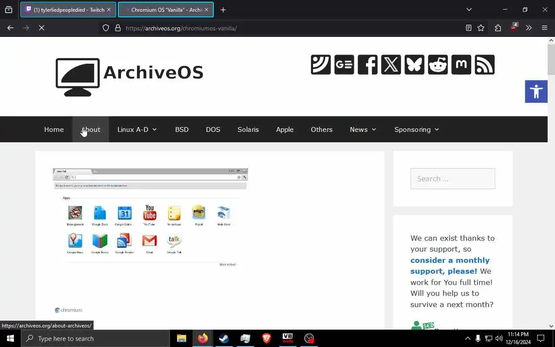Viewport: 555px width, 347px height.
Task: Open the Firefox application menu
Action: click(545, 28)
